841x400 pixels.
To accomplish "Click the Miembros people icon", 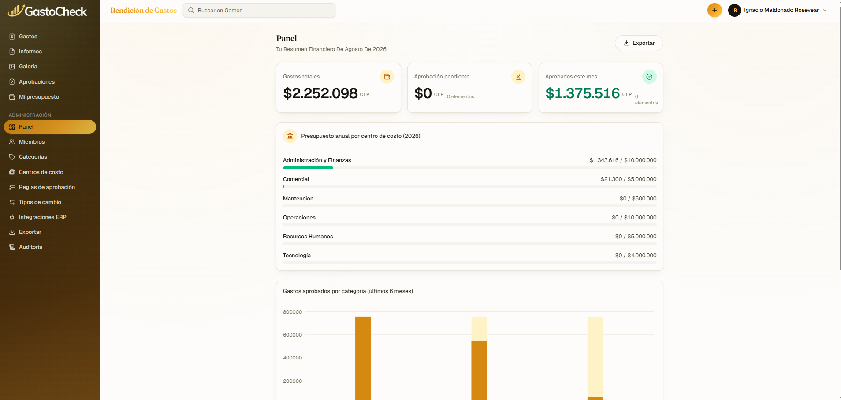I will 12,142.
